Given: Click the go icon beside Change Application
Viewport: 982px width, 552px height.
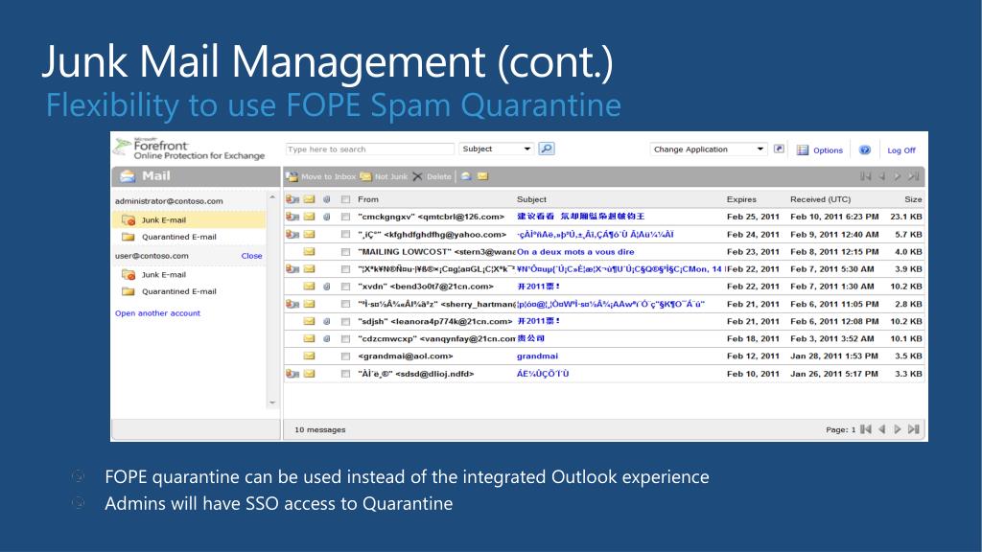Looking at the screenshot, I should (x=779, y=149).
